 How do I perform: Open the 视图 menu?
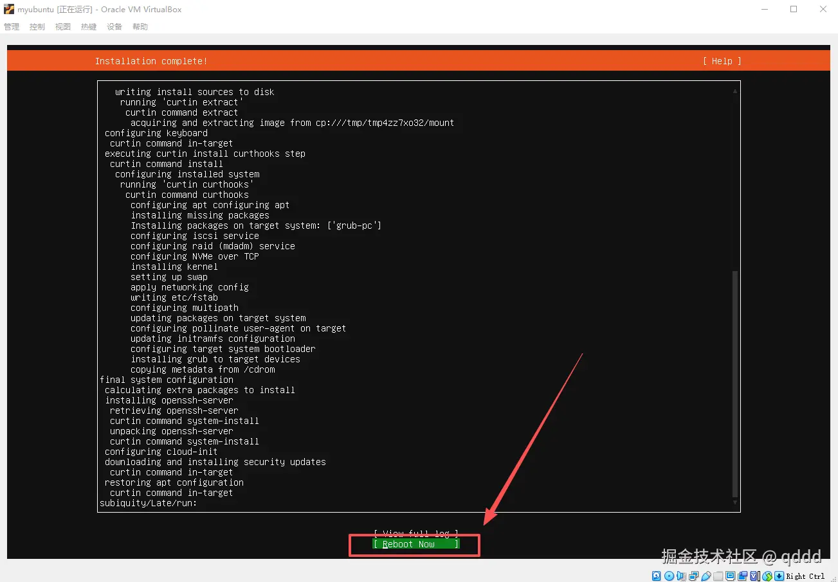(x=63, y=27)
